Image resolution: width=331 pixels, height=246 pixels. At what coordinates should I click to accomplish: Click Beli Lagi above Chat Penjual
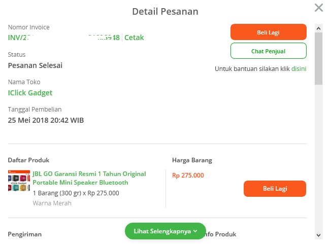coord(269,32)
